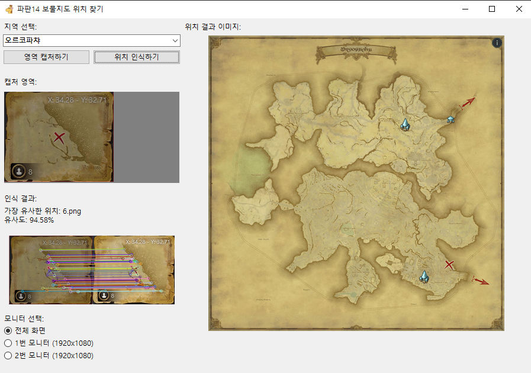Screen dimensions: 531x373
Task: Open the 지역 선택 region dropdown
Action: (x=91, y=40)
